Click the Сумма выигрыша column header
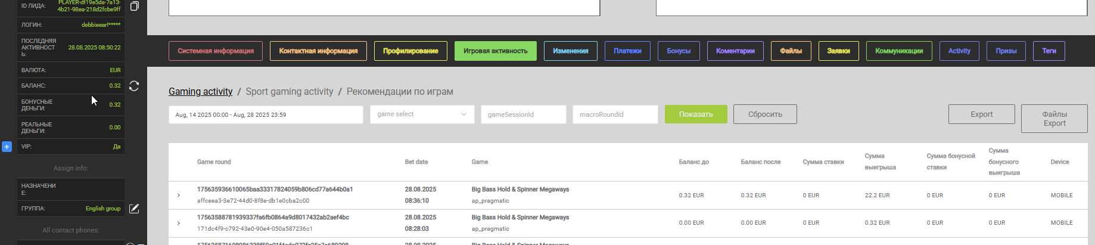 [x=881, y=162]
